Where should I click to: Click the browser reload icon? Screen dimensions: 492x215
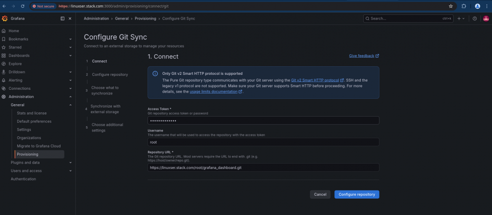click(23, 6)
